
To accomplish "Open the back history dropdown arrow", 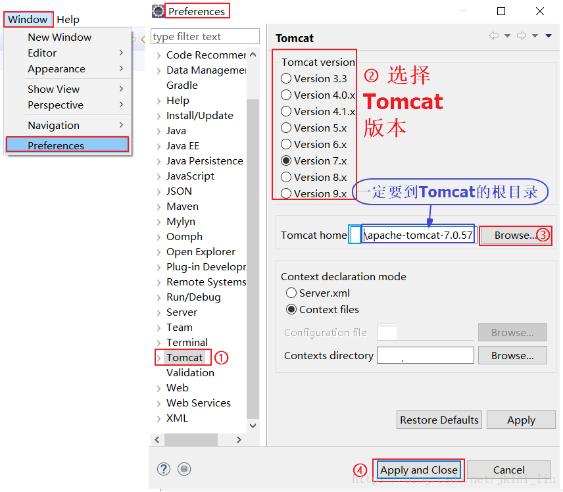I will tap(507, 36).
